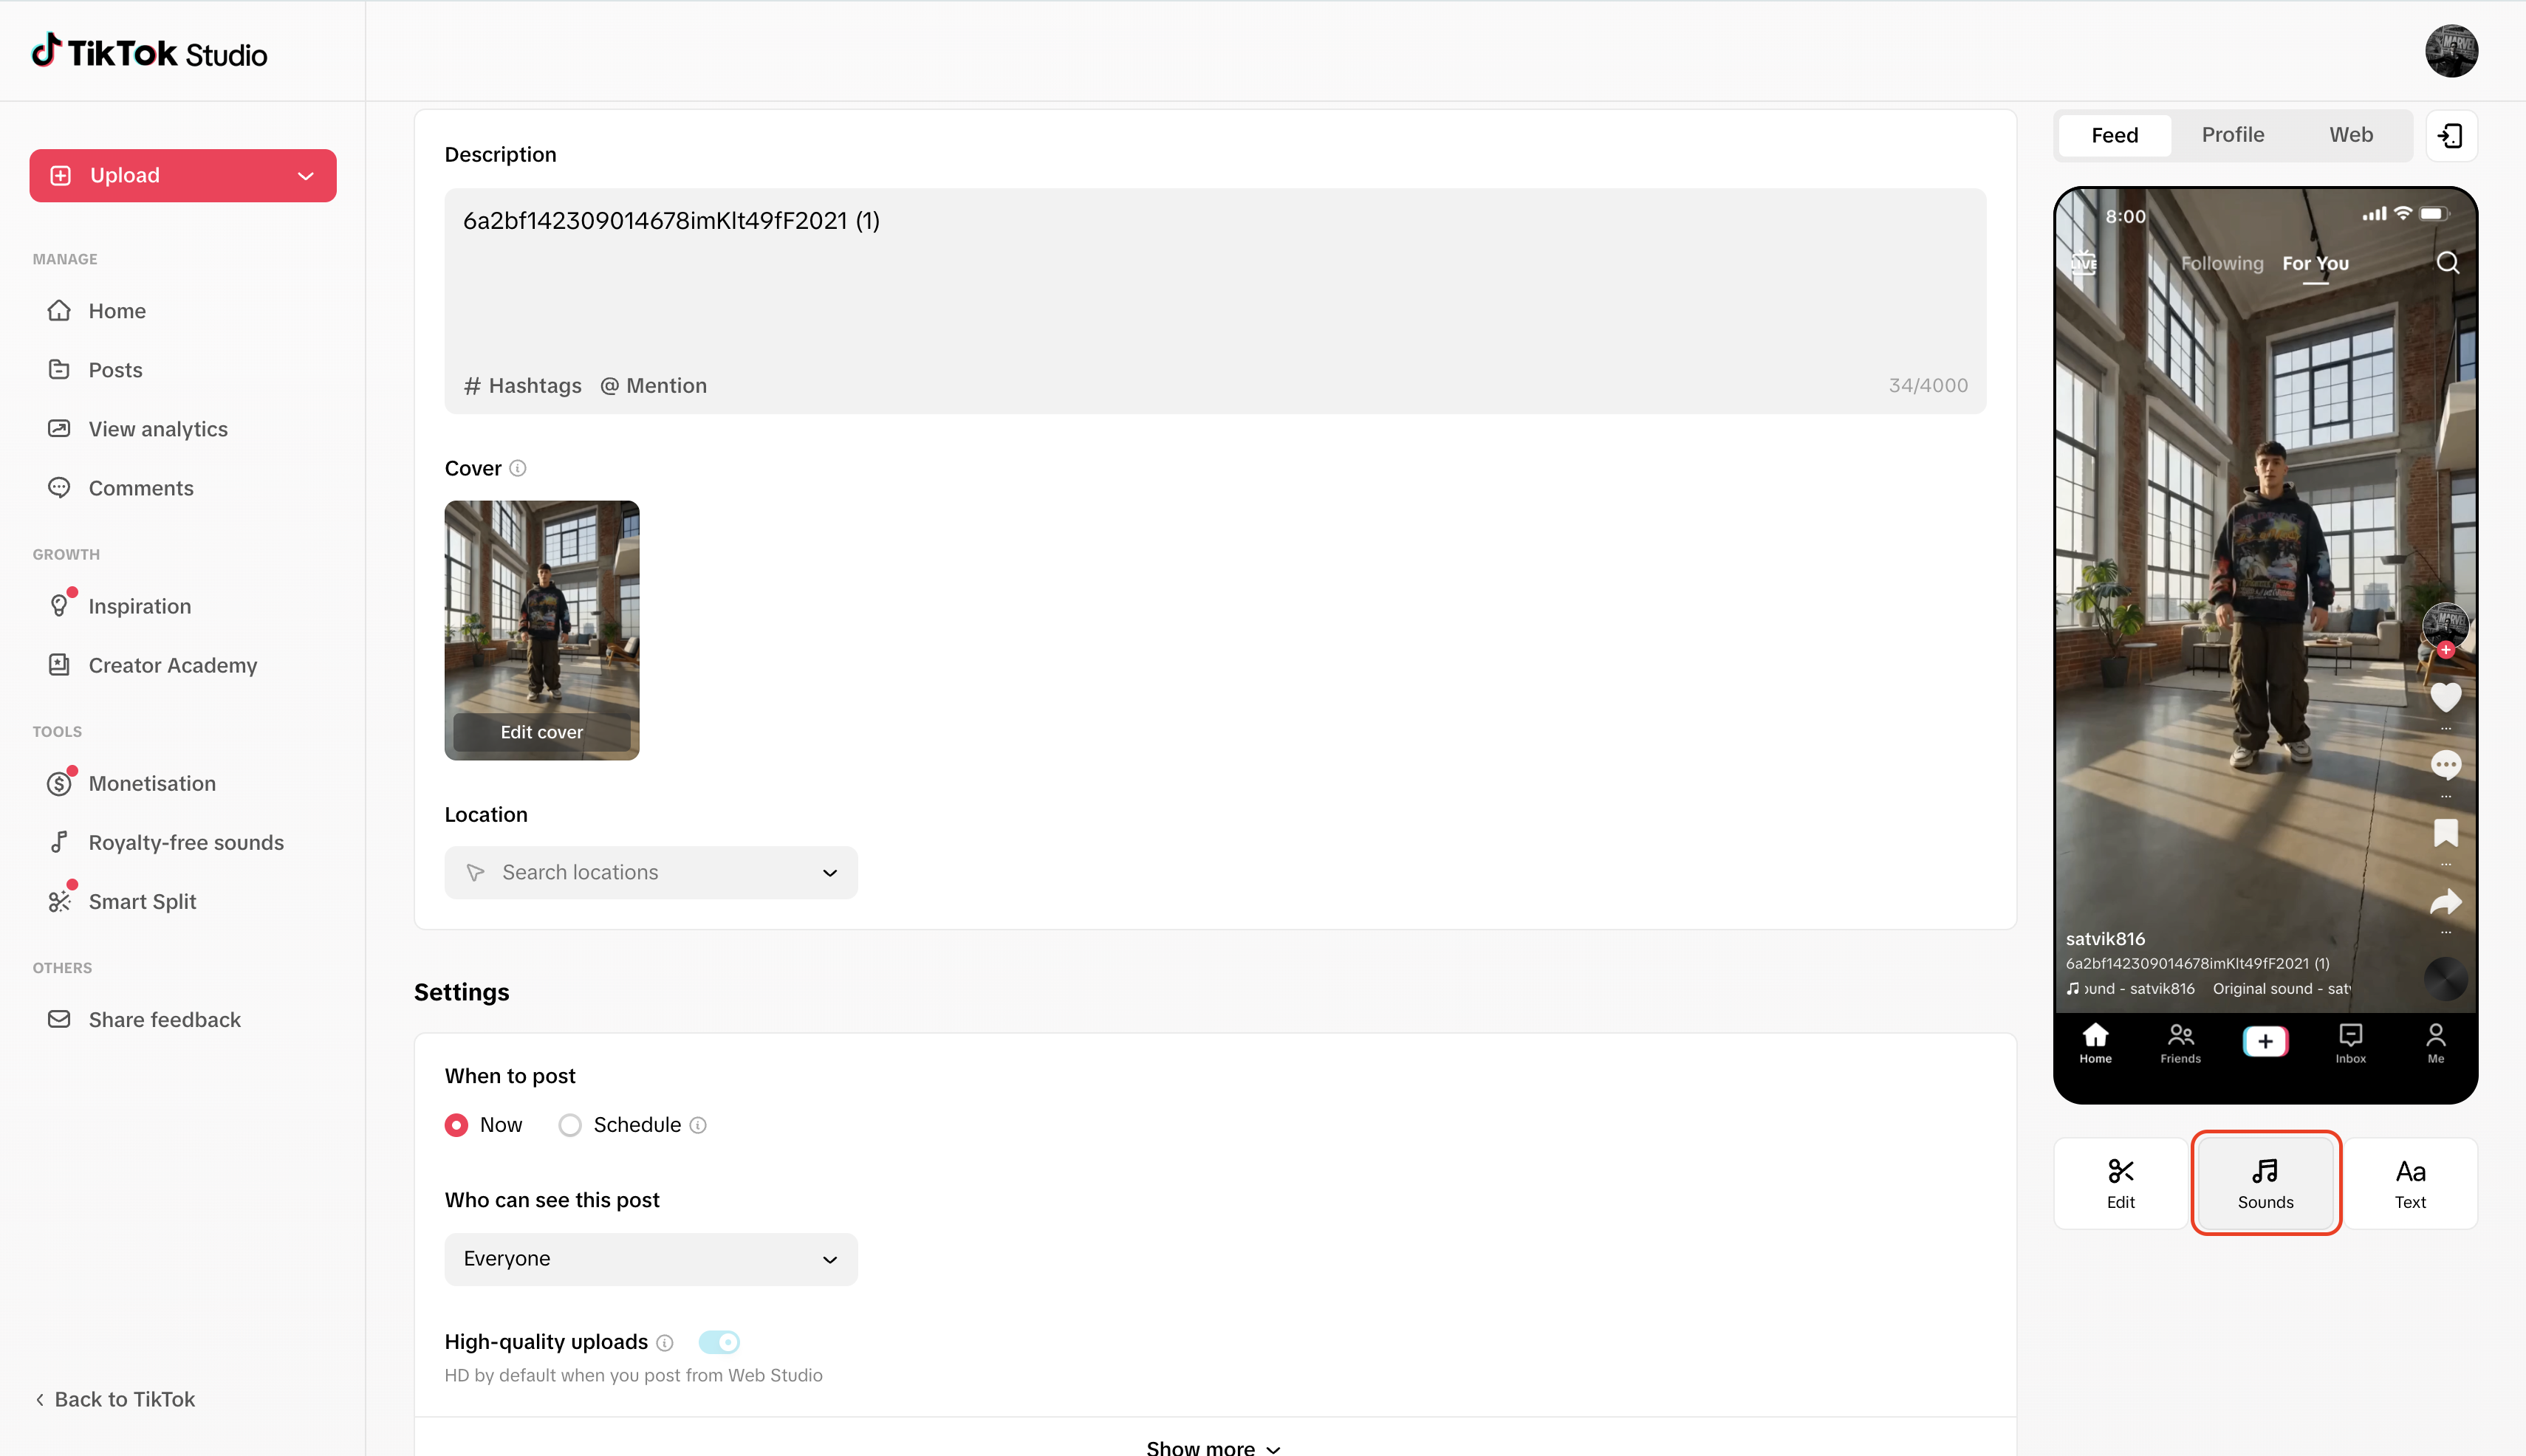Click the Mention button
Viewport: 2526px width, 1456px height.
click(x=653, y=386)
